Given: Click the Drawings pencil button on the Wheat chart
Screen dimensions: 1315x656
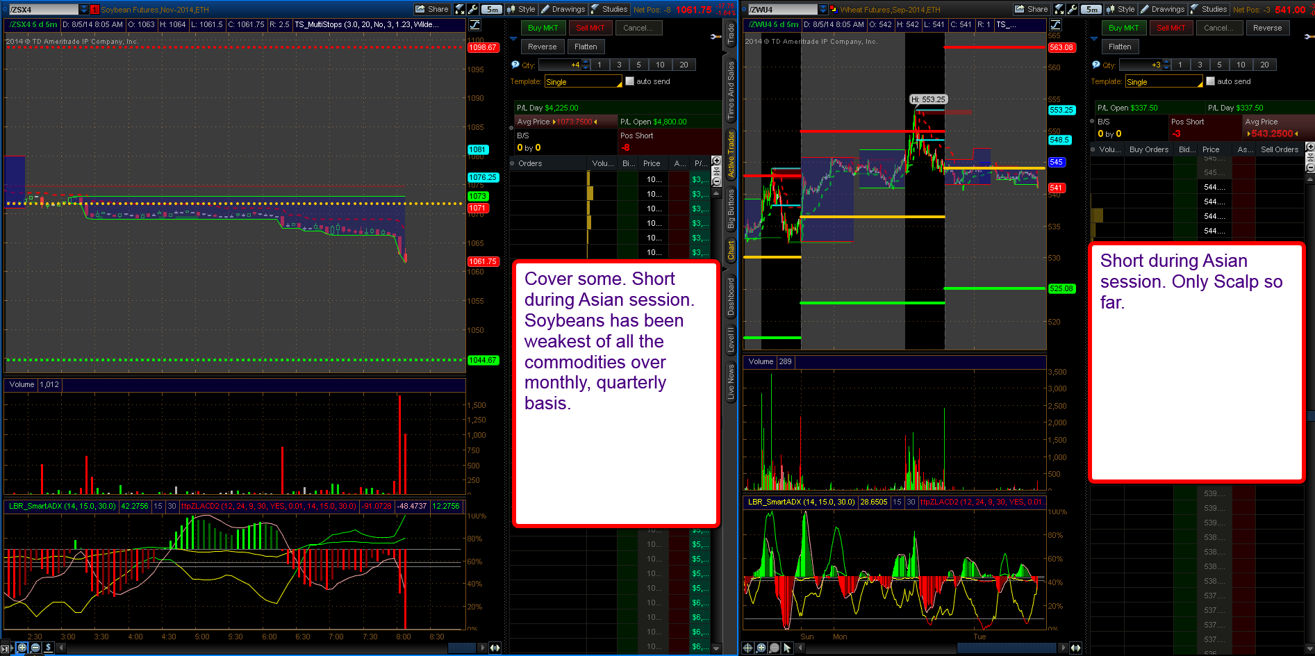Looking at the screenshot, I should tap(1162, 9).
